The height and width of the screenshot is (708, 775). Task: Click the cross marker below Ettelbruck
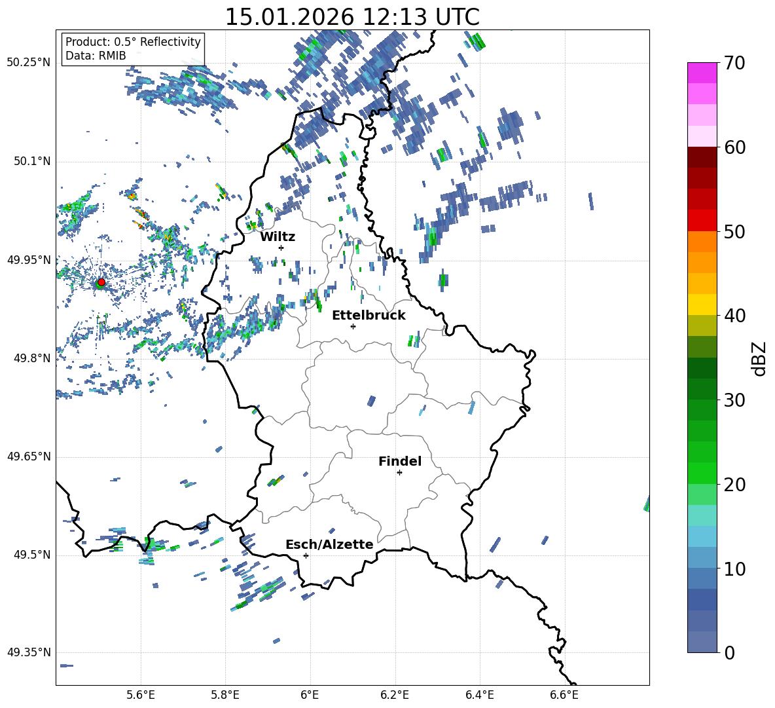click(x=353, y=326)
